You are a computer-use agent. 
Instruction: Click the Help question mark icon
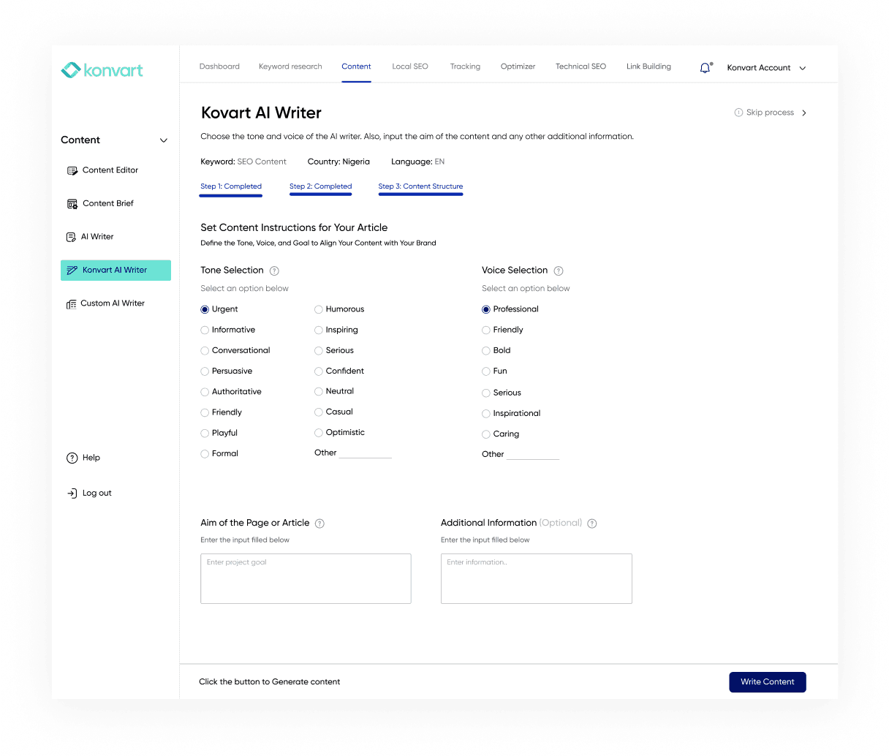pyautogui.click(x=72, y=458)
